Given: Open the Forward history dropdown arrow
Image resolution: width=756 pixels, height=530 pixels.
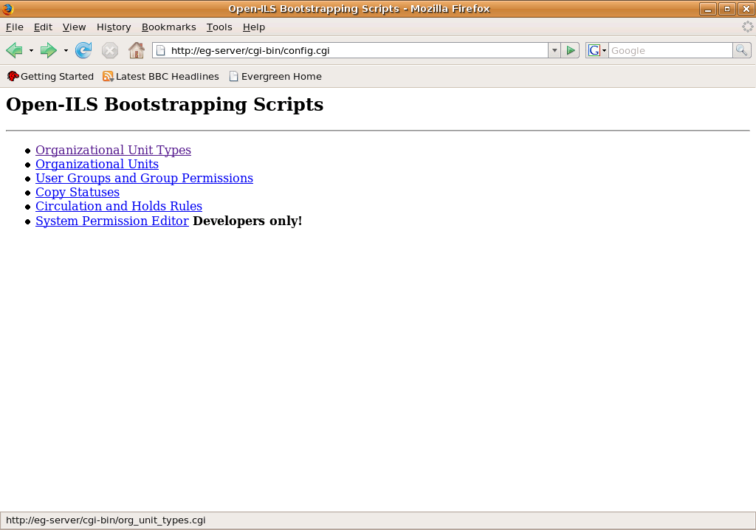Looking at the screenshot, I should tap(66, 51).
